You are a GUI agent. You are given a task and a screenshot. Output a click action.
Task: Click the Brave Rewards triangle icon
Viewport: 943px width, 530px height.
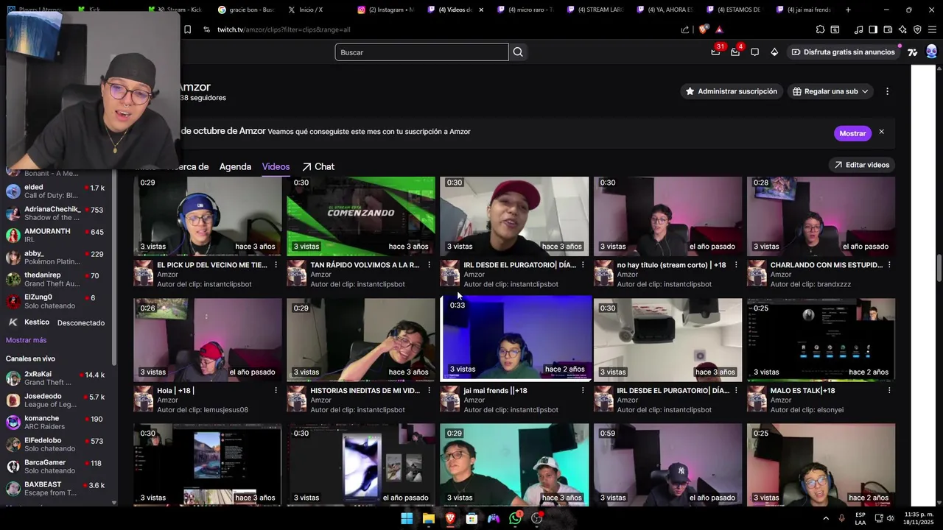(719, 29)
